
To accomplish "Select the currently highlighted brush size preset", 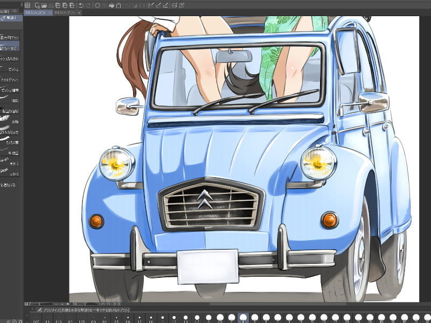I will click(243, 318).
